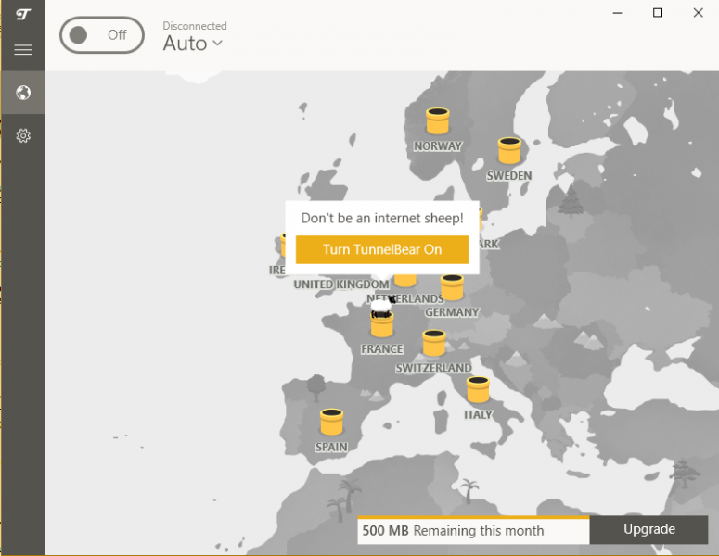
Task: Toggle the VPN switch from Off
Action: [x=102, y=35]
